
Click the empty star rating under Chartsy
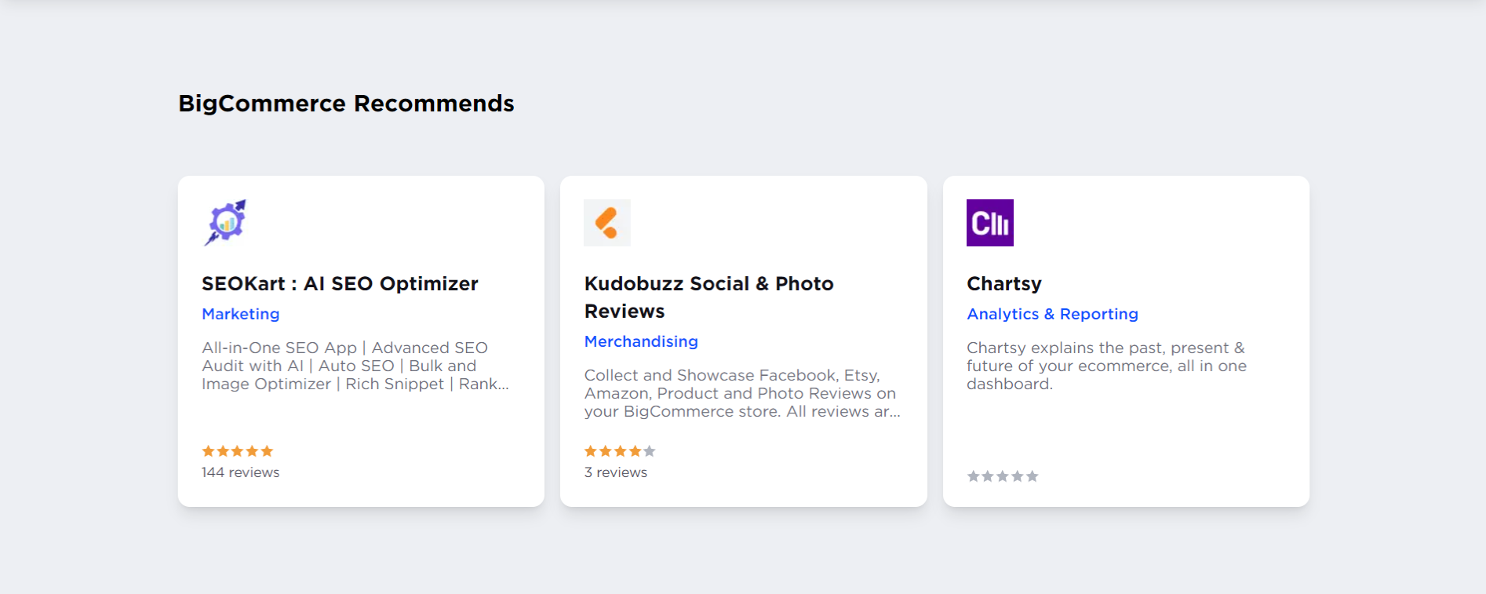1003,476
